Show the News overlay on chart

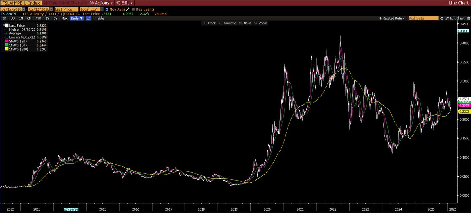click(245, 23)
